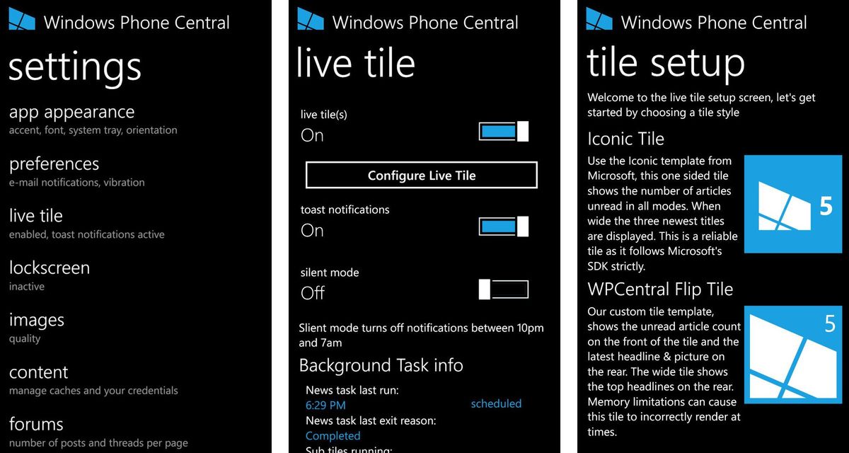Click the Completed exit reason
The image size is (849, 453).
pyautogui.click(x=333, y=435)
